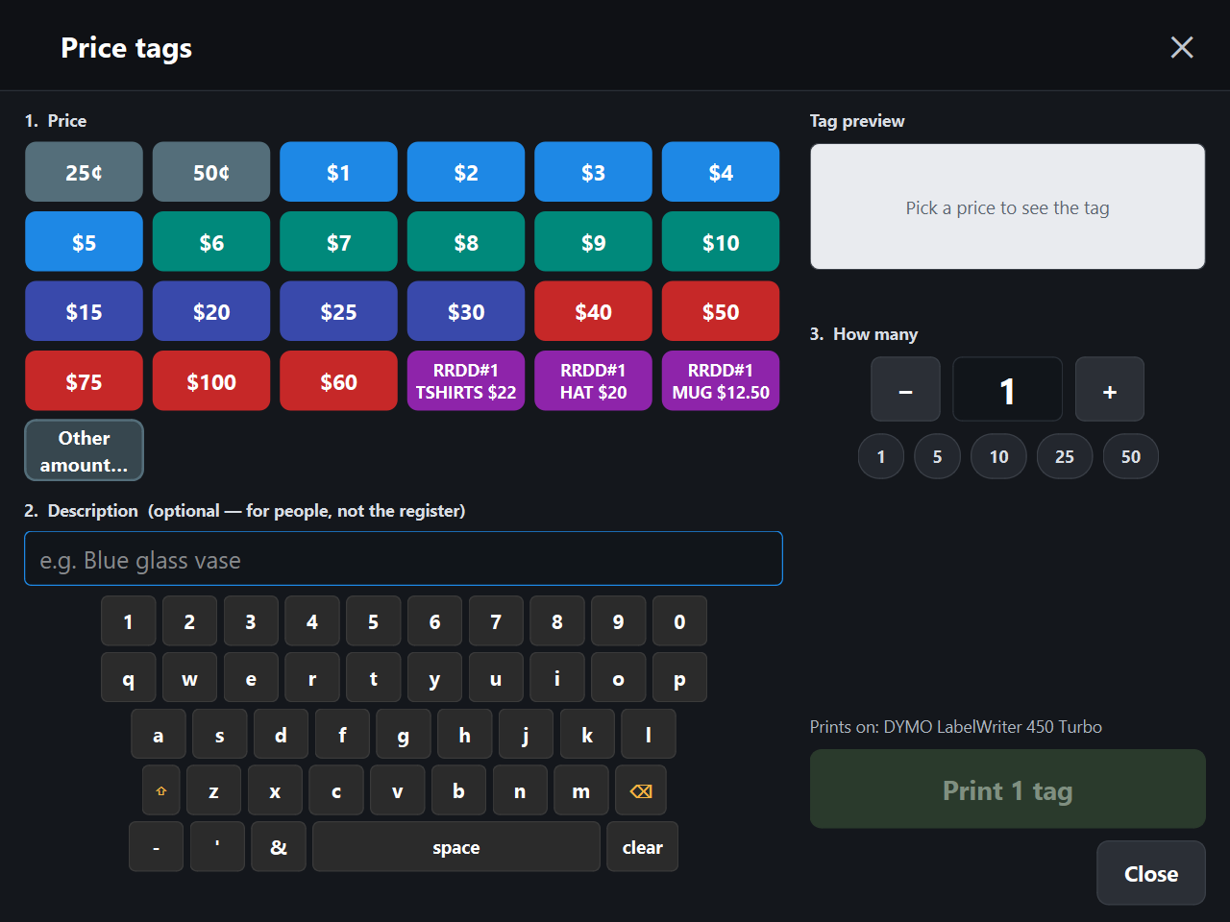The height and width of the screenshot is (922, 1230).
Task: Select the 25¢ price button
Action: point(84,172)
